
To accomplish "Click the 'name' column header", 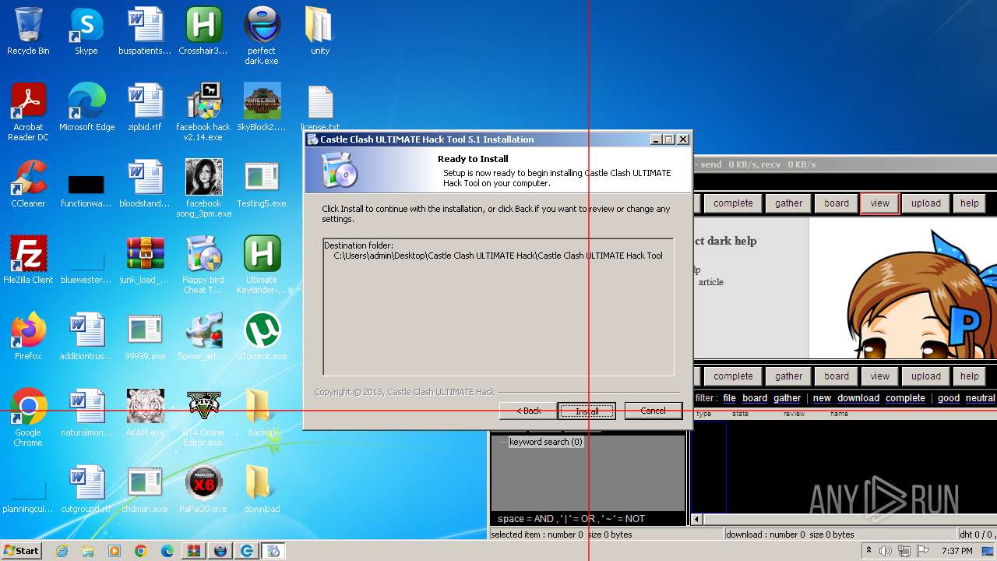I will (839, 414).
